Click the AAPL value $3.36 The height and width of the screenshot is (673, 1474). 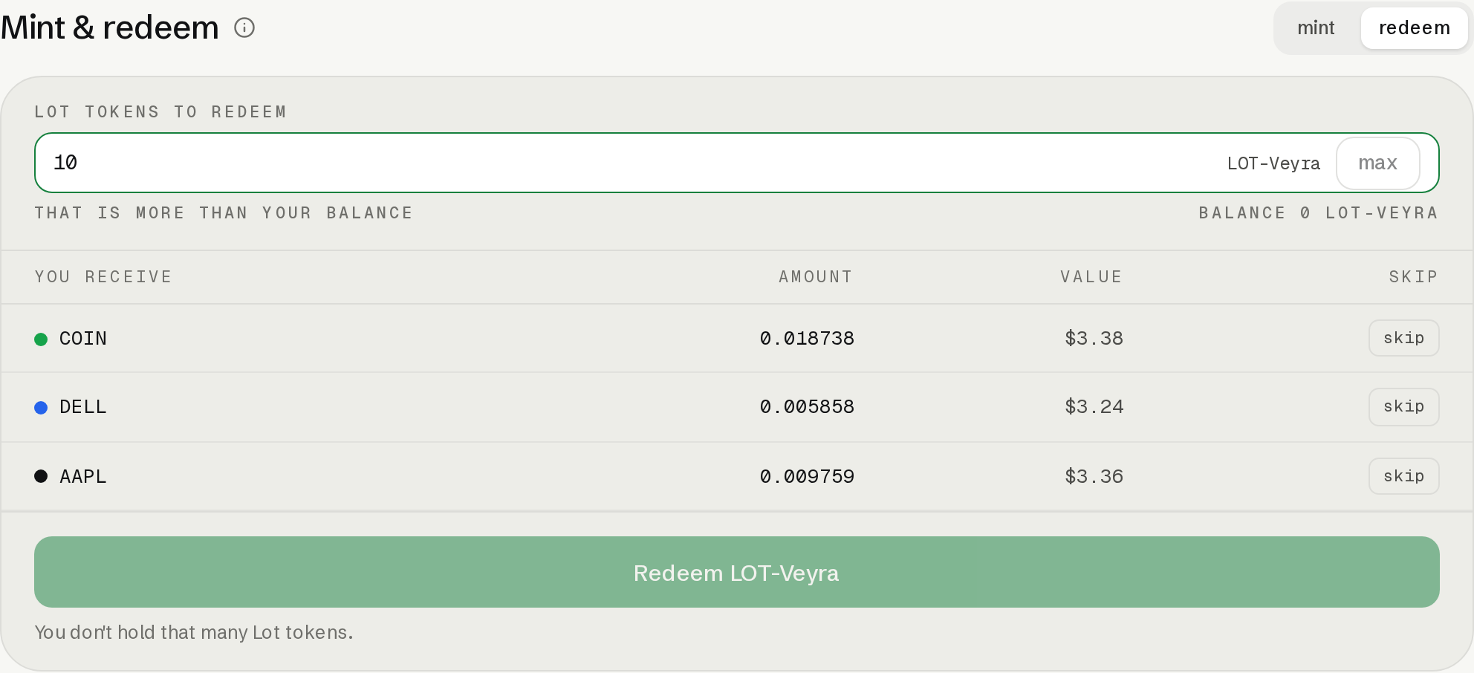pyautogui.click(x=1094, y=477)
